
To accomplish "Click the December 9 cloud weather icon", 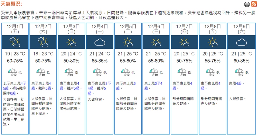I will (241, 42).
